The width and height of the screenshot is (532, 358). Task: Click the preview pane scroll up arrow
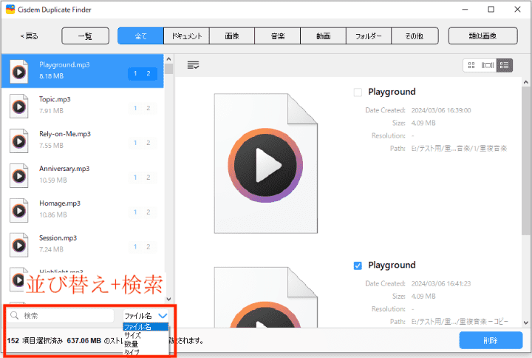[525, 82]
